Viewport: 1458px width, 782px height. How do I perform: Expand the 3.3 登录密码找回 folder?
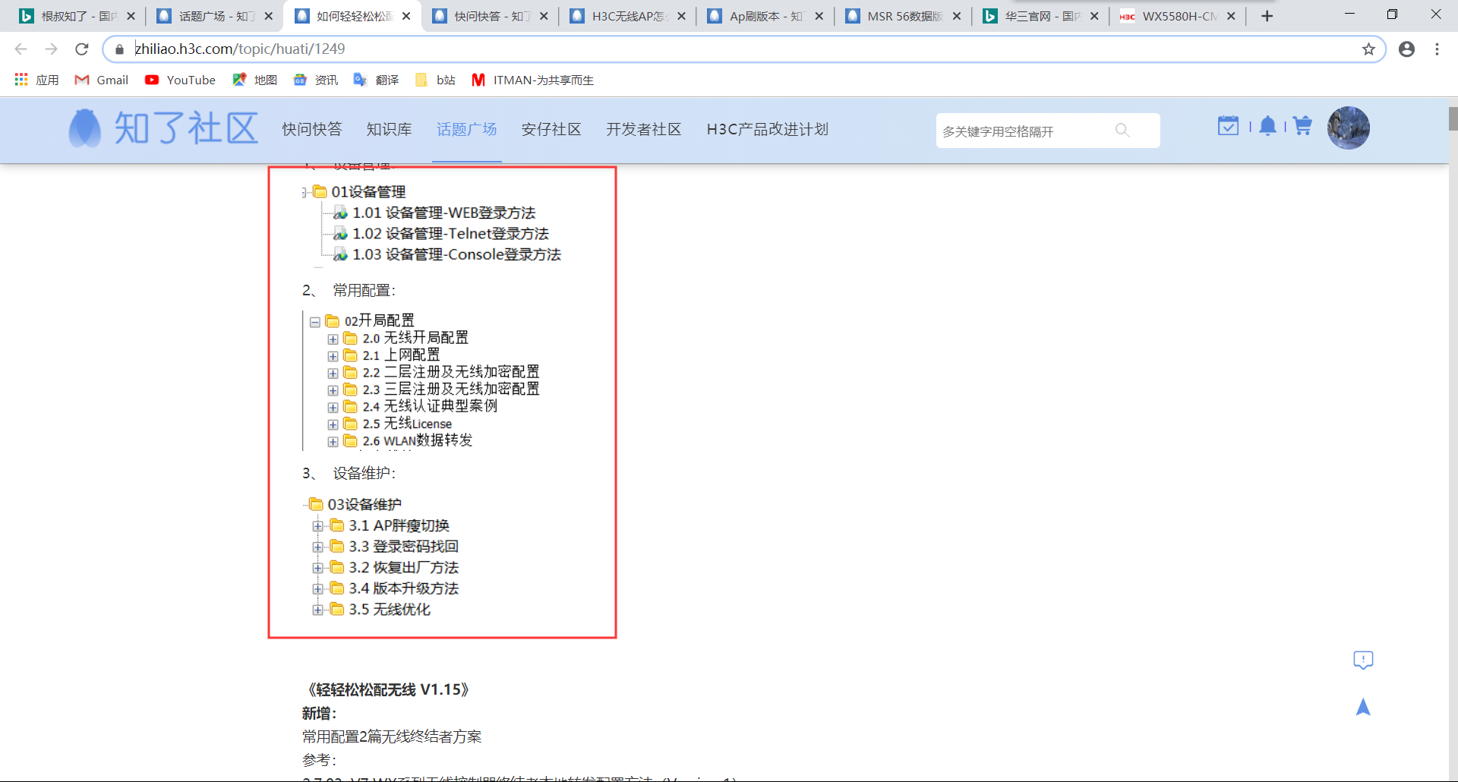point(317,547)
